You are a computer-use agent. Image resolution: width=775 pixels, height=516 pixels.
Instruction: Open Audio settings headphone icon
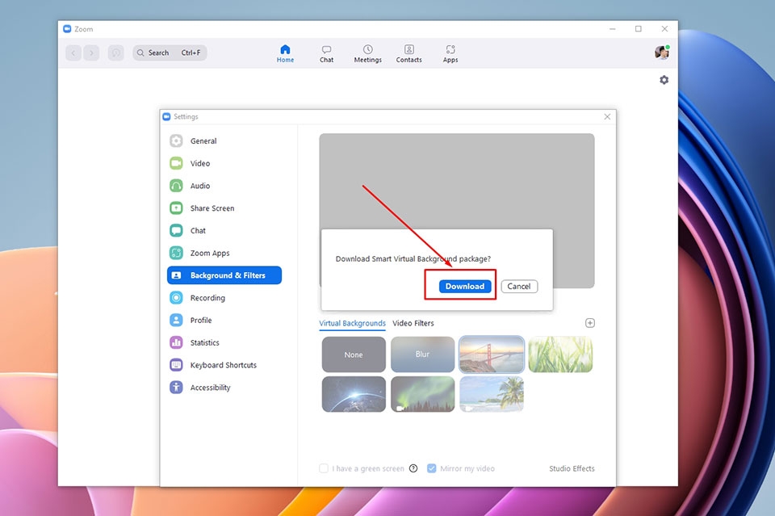[x=176, y=186]
